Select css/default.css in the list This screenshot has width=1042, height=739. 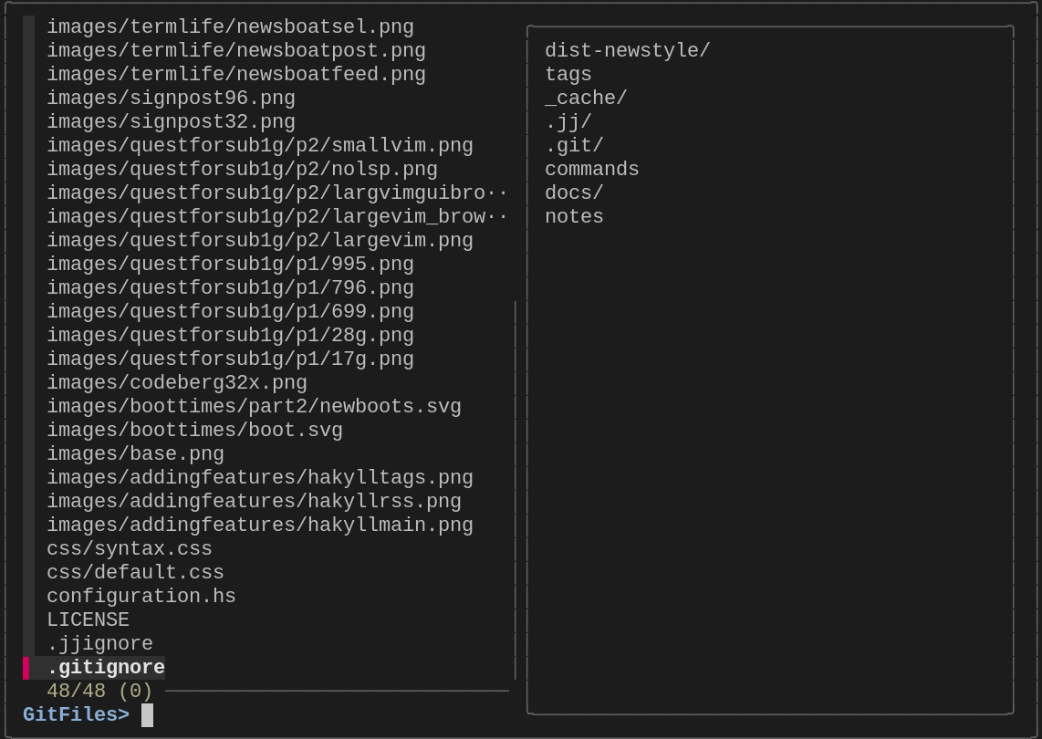[135, 572]
